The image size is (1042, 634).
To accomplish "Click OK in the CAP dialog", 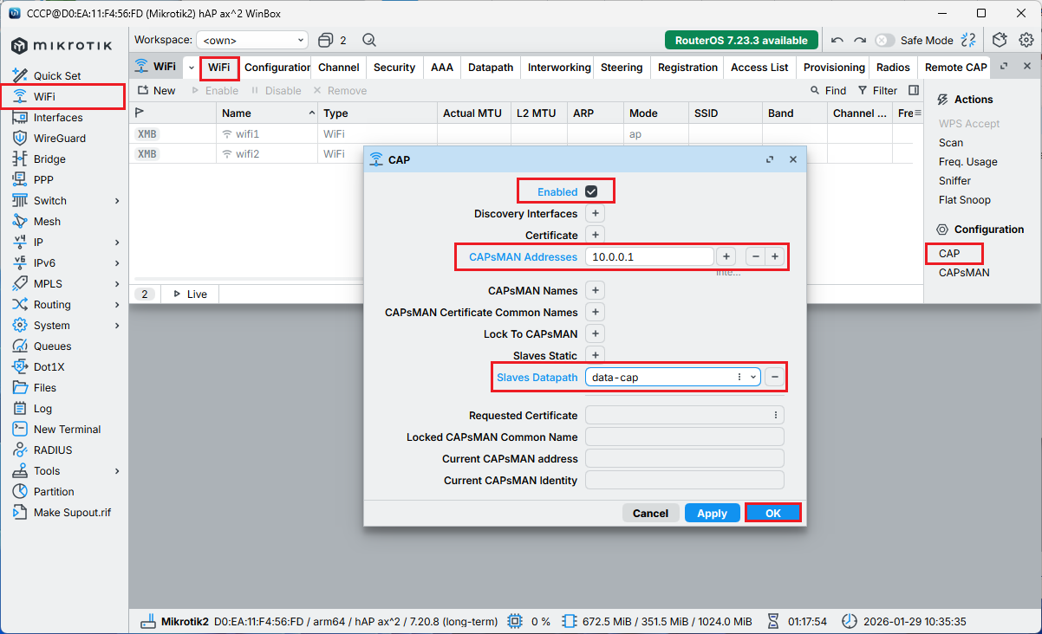I will tap(773, 513).
